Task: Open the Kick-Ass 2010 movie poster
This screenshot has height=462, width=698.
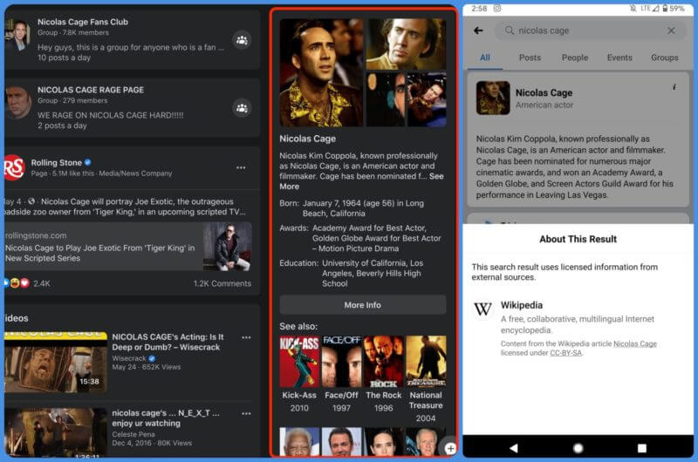Action: click(299, 361)
